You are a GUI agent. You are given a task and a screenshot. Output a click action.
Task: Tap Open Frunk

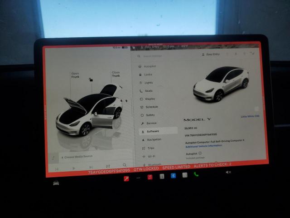75,75
